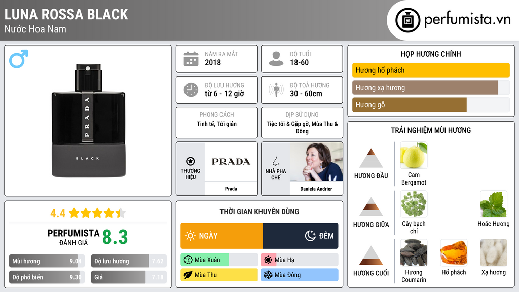This screenshot has height=292, width=519.
Task: Click the Hương xạ hương accord bar
Action: [425, 88]
